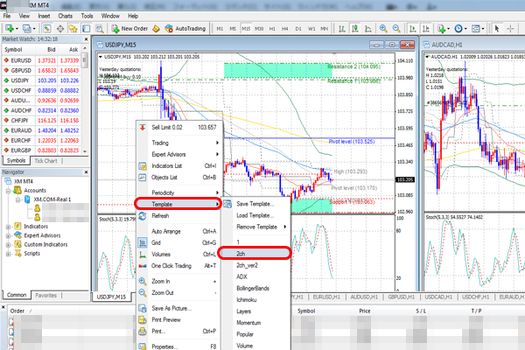525x350 pixels.
Task: Click the MetaEditor book icon
Action: coord(156,29)
